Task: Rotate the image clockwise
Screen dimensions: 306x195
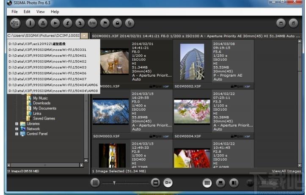Action: tap(80, 23)
